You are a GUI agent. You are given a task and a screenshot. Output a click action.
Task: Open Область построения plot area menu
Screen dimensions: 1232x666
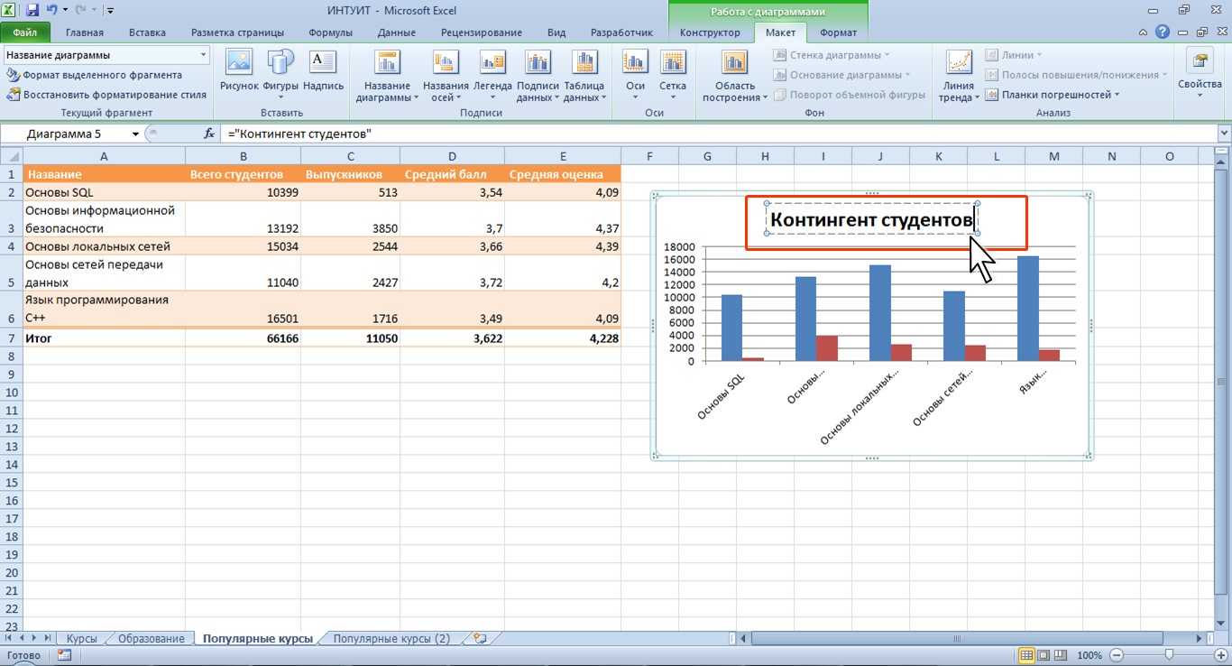click(x=734, y=77)
